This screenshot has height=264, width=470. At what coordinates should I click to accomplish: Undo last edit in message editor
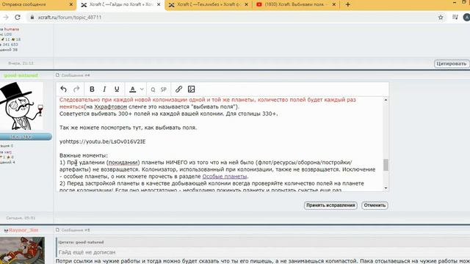(x=63, y=89)
